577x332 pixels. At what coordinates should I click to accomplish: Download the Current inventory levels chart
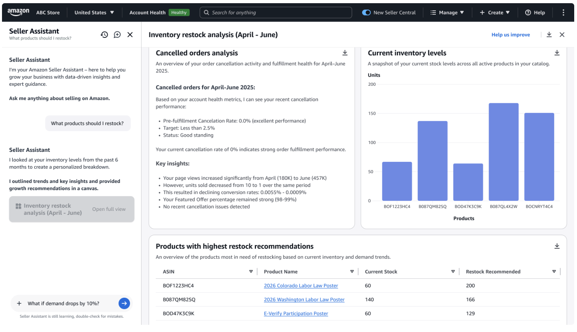click(557, 53)
